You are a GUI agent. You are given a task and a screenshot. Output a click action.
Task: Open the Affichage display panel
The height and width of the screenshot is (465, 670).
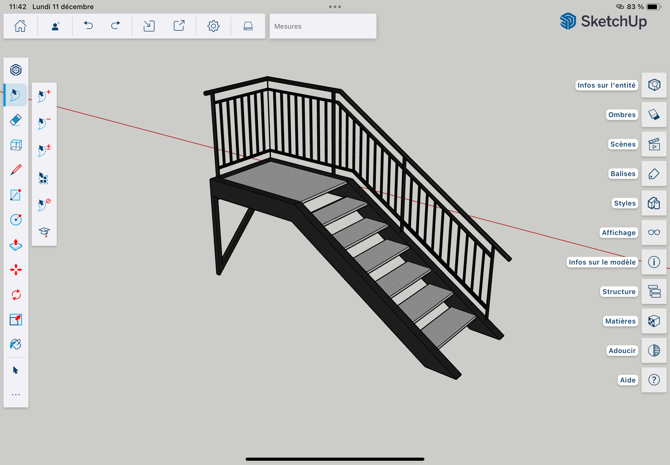[x=654, y=232]
